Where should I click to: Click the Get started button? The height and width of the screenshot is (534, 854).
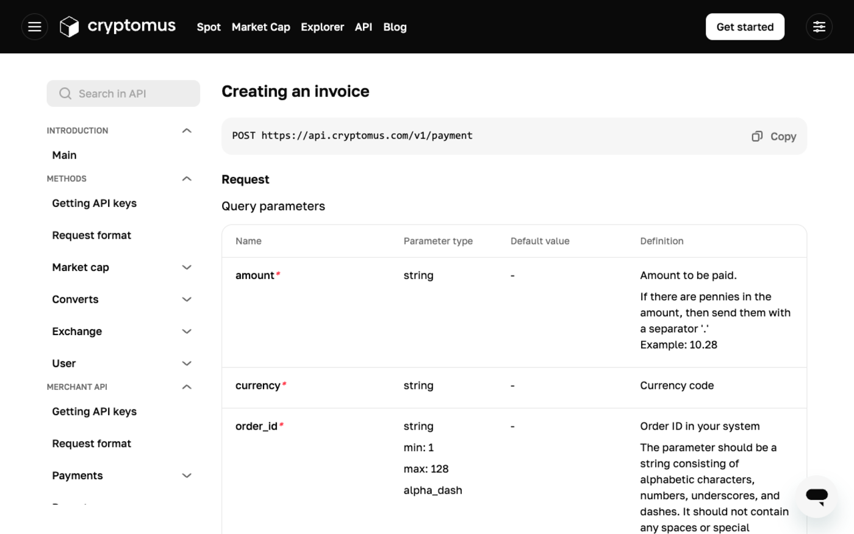click(745, 27)
